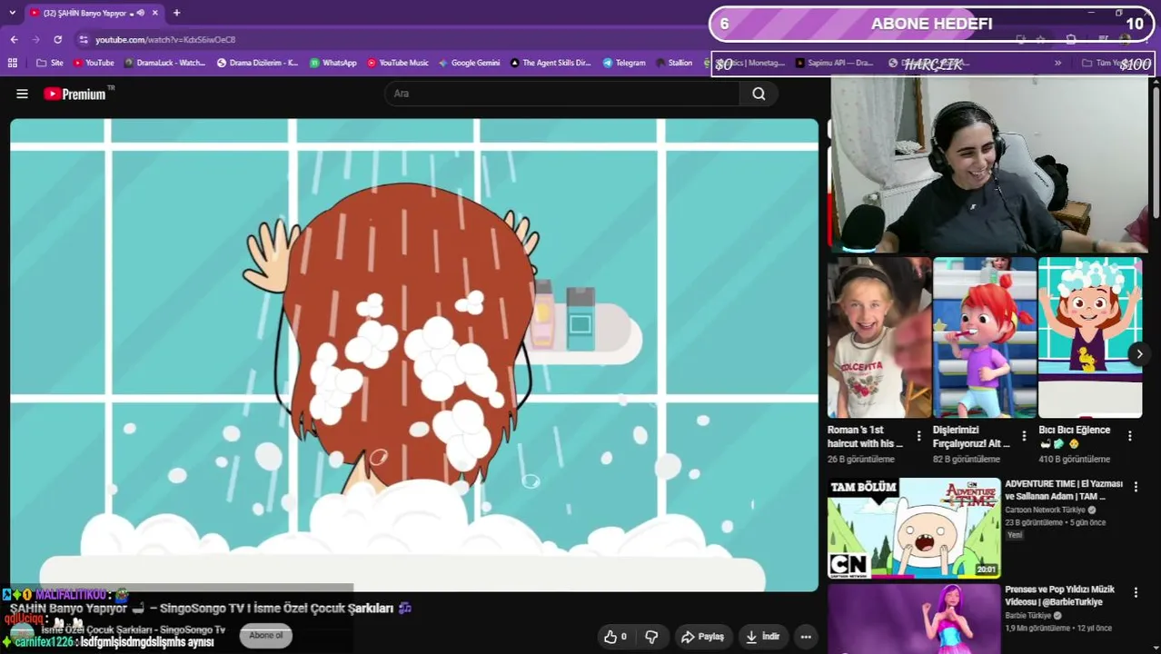Go back with the browser back arrow
This screenshot has width=1161, height=654.
(x=14, y=40)
